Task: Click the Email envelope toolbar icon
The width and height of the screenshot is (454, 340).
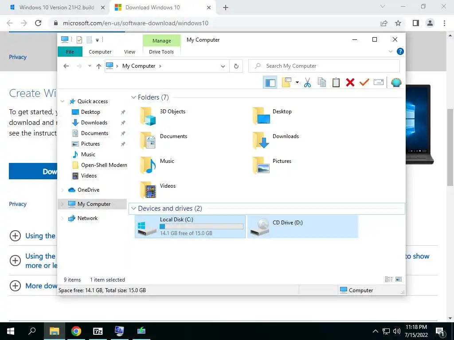Action: pyautogui.click(x=379, y=83)
